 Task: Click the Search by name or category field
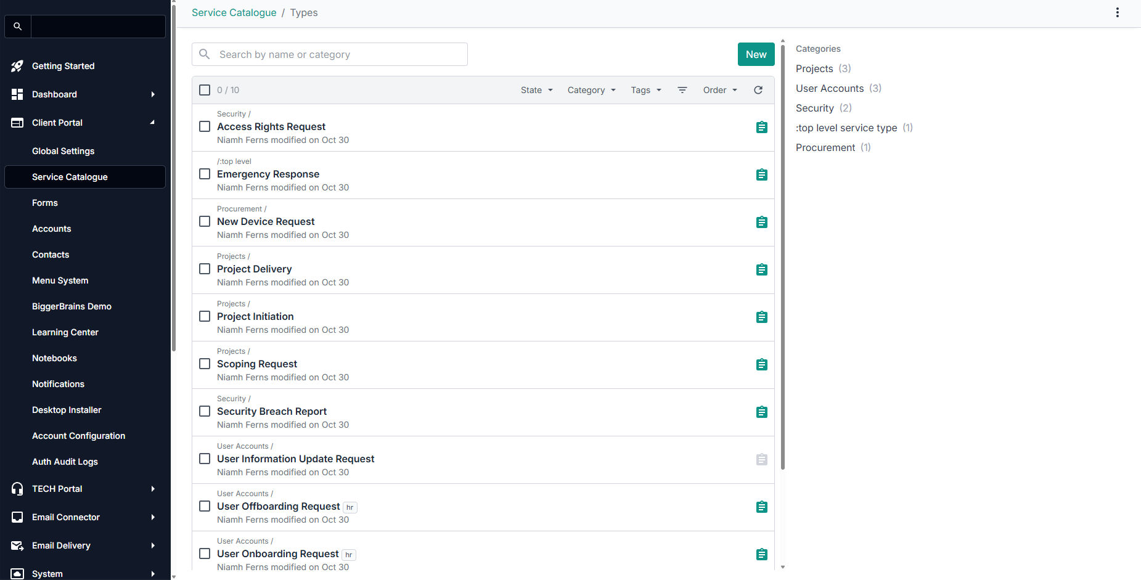click(x=330, y=54)
